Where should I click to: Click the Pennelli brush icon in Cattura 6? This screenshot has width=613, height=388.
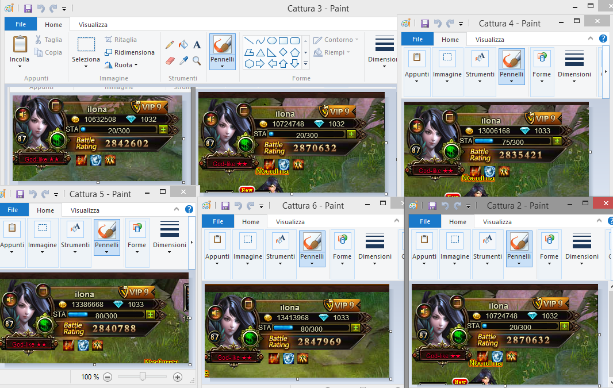pos(312,240)
